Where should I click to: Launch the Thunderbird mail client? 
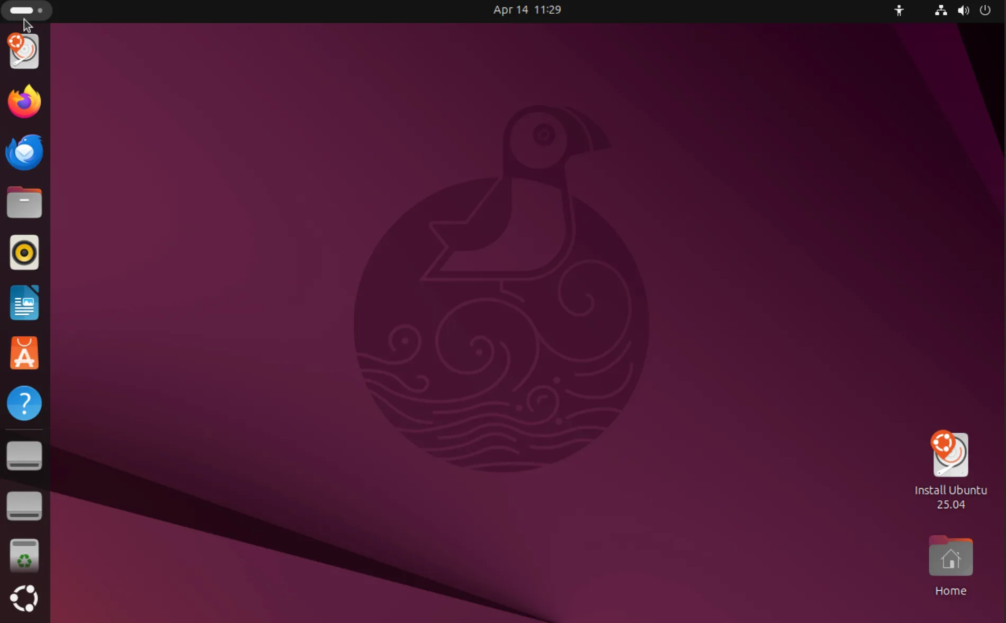[24, 152]
